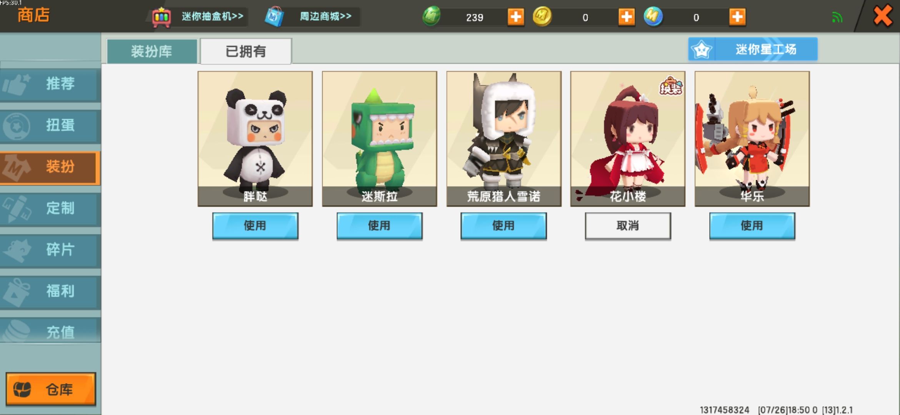The width and height of the screenshot is (900, 415).
Task: Open the 迷你星工场 star workshop
Action: click(x=753, y=49)
